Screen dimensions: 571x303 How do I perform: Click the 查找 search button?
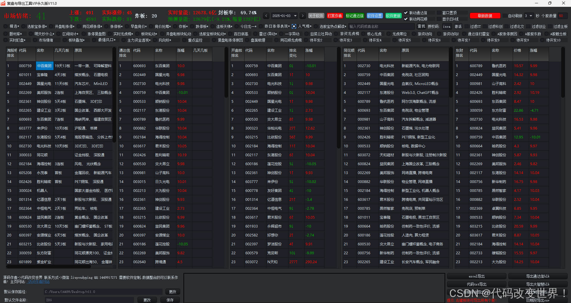421,26
